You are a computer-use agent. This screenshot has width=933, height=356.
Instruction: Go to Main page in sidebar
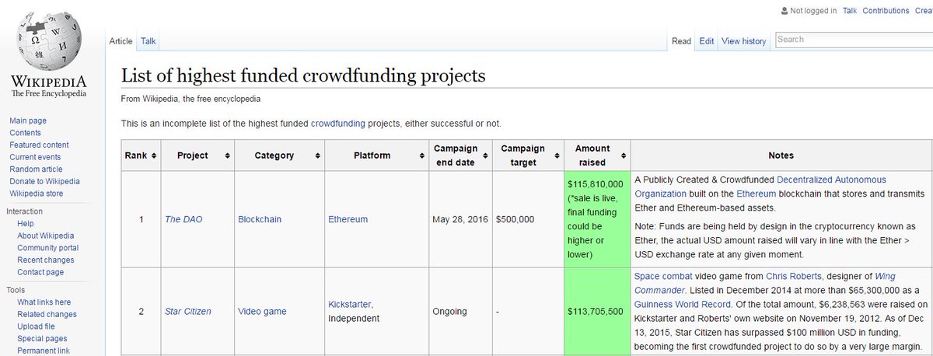pyautogui.click(x=28, y=120)
